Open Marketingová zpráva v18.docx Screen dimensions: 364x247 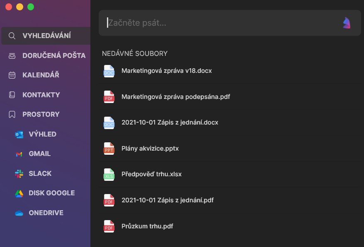pos(166,71)
